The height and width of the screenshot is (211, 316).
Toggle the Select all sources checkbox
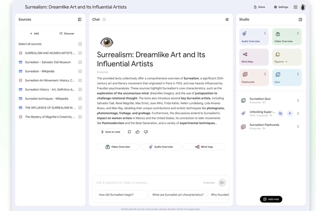[80, 44]
